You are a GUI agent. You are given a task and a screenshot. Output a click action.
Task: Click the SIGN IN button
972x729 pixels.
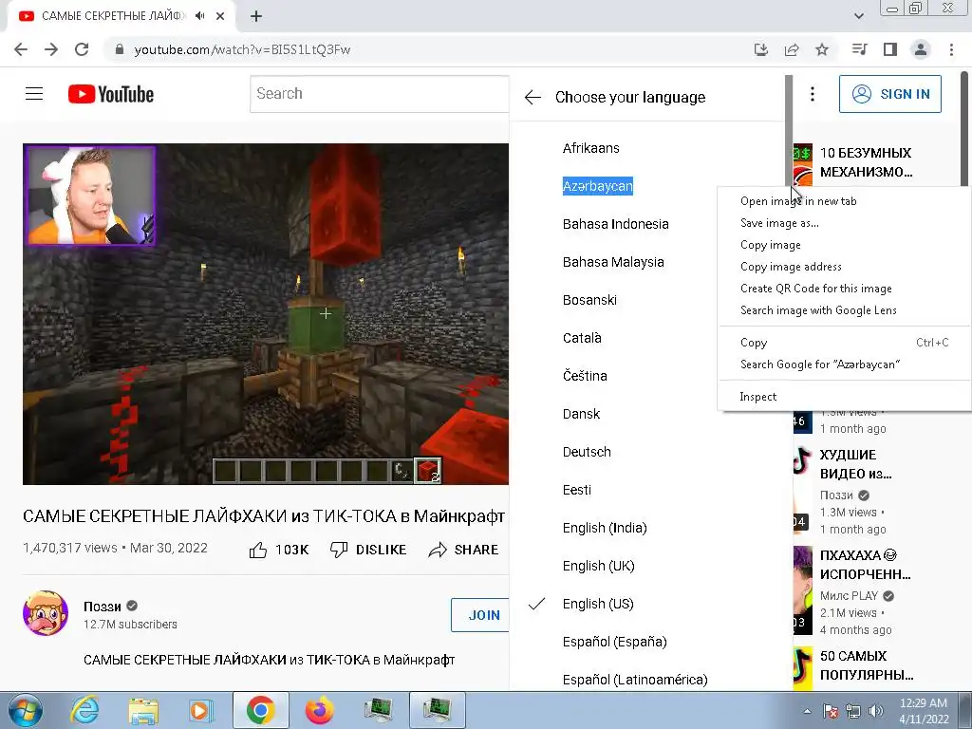890,94
